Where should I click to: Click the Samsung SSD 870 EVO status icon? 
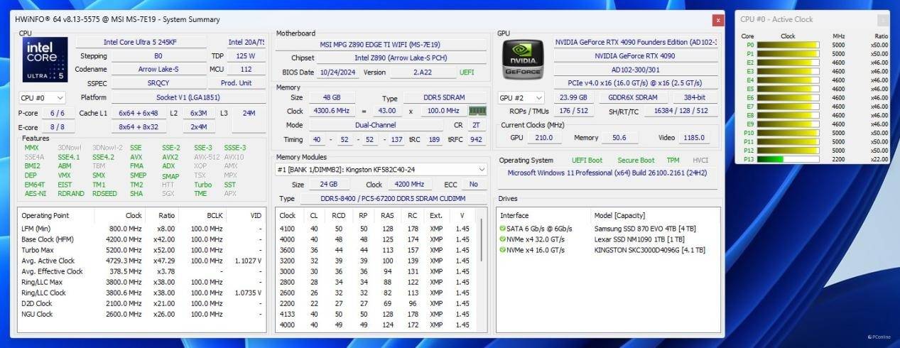point(504,229)
